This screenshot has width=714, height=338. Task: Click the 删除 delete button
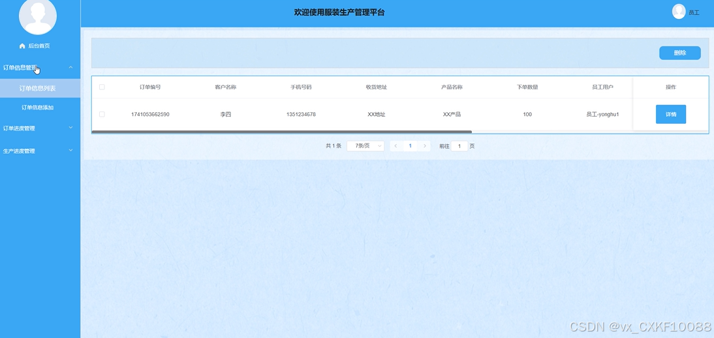[679, 53]
